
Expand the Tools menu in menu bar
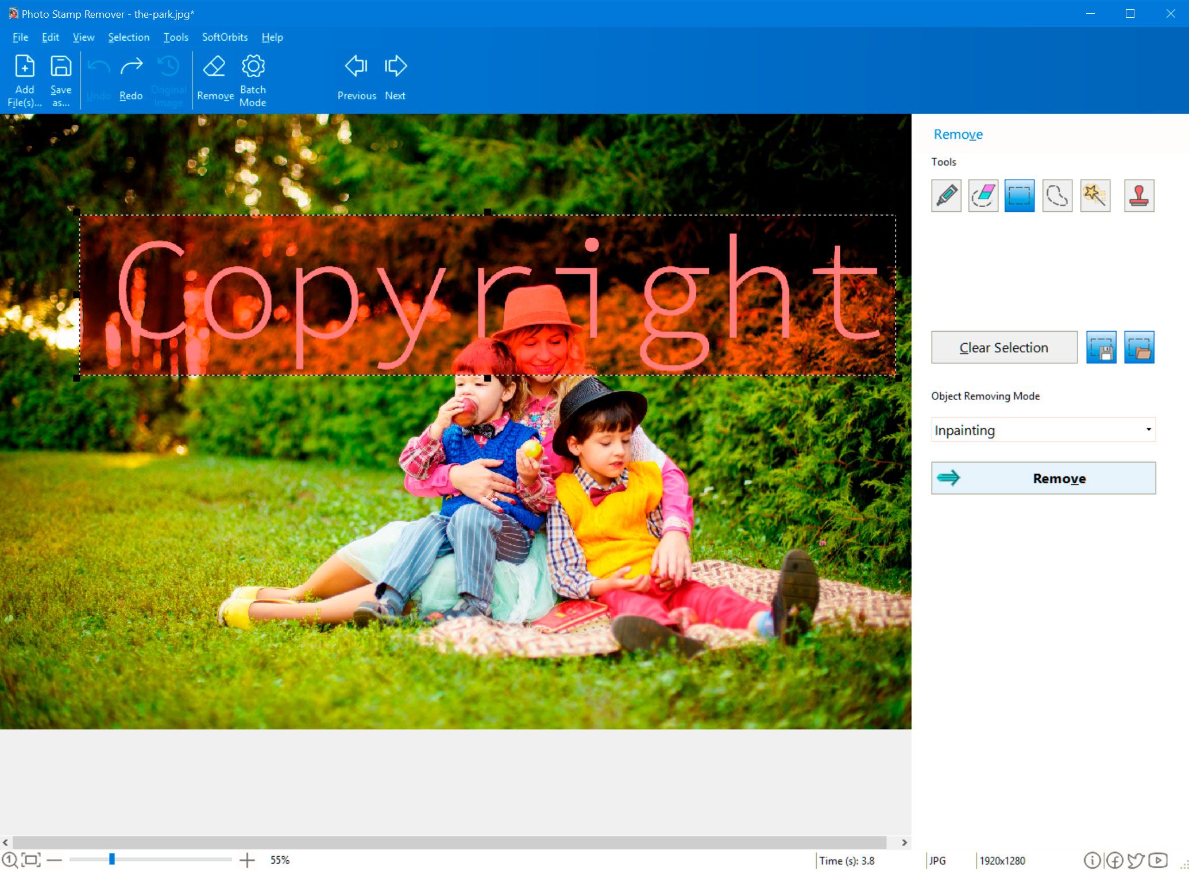[175, 37]
